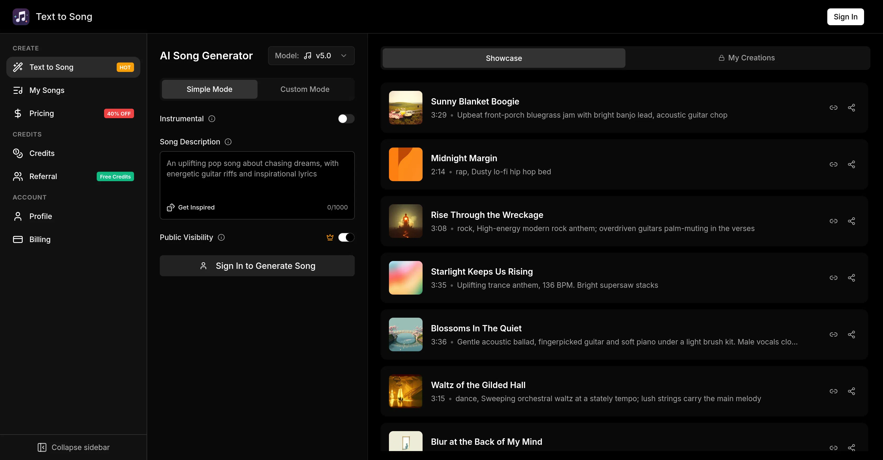
Task: Click the Text to Song logo icon in header
Action: pyautogui.click(x=21, y=17)
